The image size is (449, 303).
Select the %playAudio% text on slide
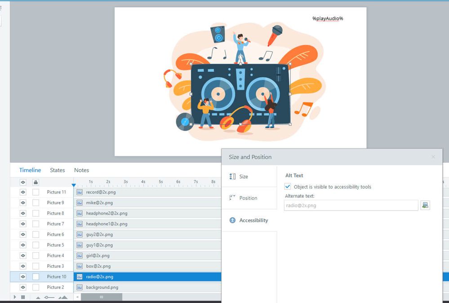coord(328,18)
